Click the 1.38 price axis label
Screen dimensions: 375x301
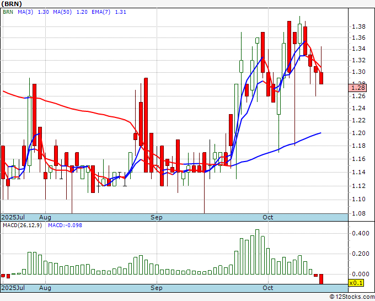pyautogui.click(x=359, y=26)
